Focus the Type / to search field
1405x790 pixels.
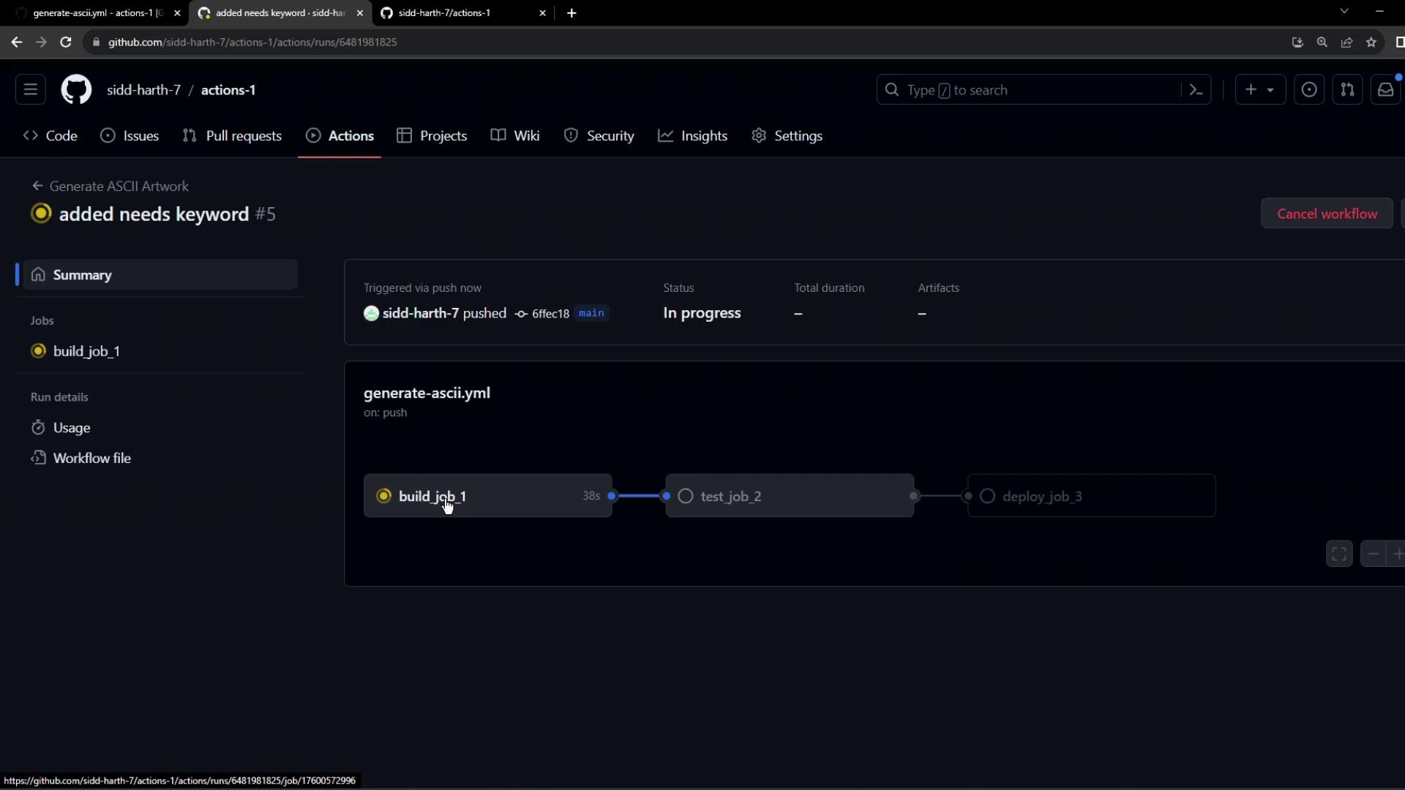1032,90
